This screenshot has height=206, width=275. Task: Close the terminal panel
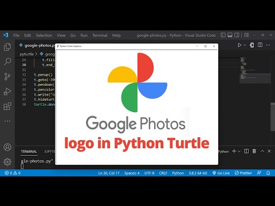click(x=269, y=151)
